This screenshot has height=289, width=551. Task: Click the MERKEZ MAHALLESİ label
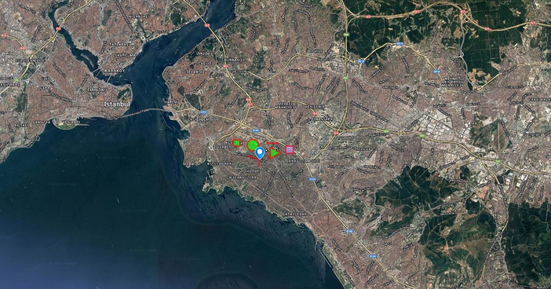(286, 105)
